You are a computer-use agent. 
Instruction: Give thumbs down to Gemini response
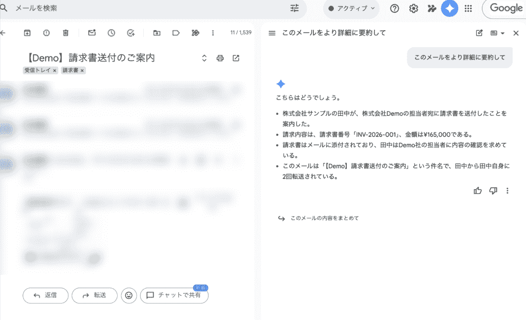pos(493,191)
